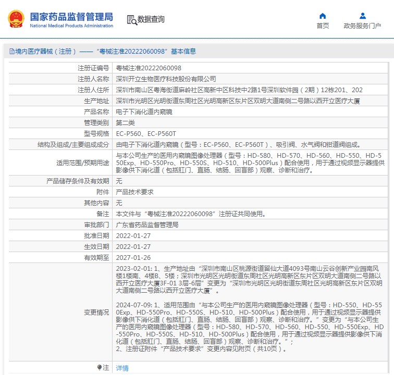Open the 详情 link
This screenshot has height=375, width=394.
122,368
